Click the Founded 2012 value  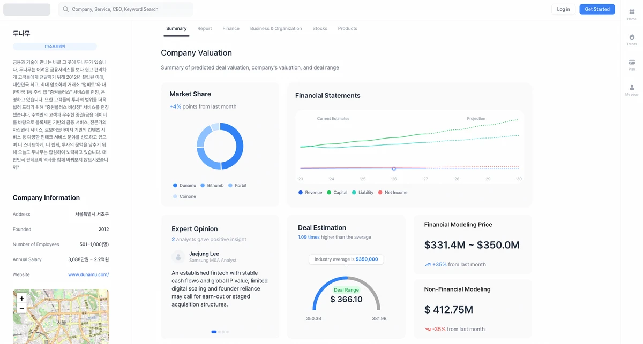click(x=103, y=229)
